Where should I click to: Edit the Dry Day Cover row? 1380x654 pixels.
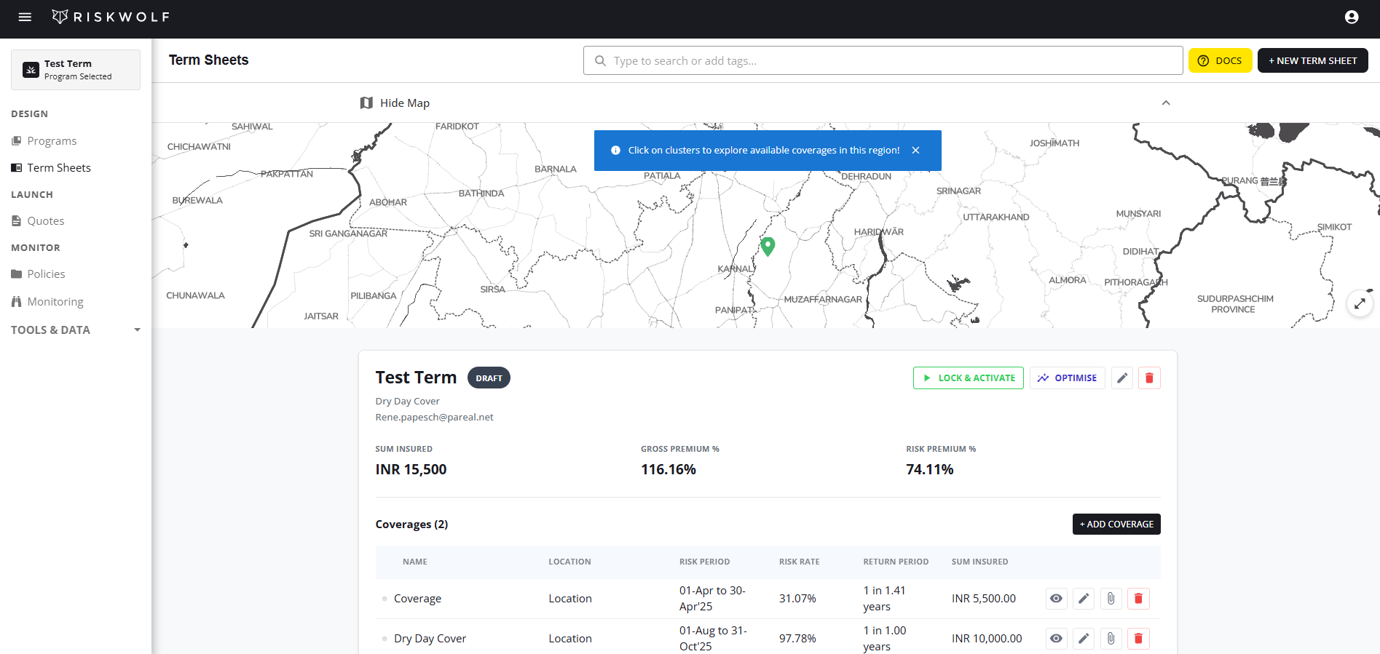click(1084, 638)
